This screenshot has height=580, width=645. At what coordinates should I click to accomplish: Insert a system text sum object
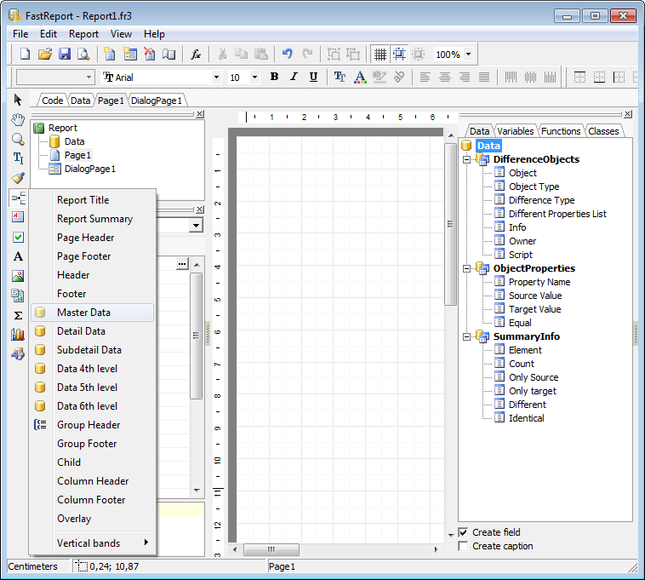pos(18,315)
